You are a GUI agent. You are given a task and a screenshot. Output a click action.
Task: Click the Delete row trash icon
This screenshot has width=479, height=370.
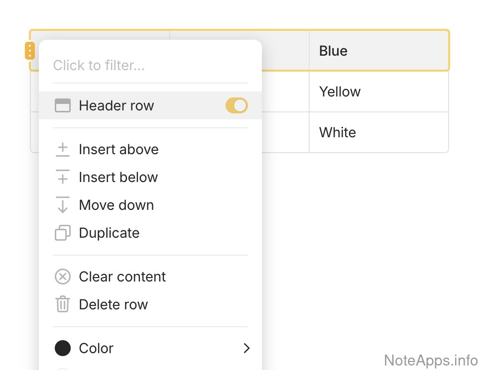[62, 304]
